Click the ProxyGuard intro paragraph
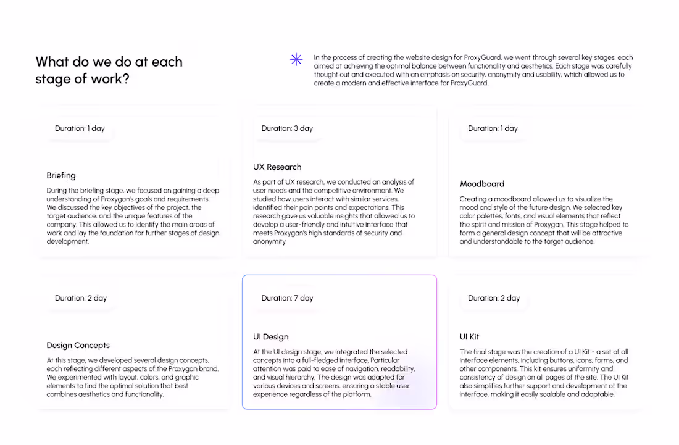Image resolution: width=679 pixels, height=445 pixels. point(473,70)
